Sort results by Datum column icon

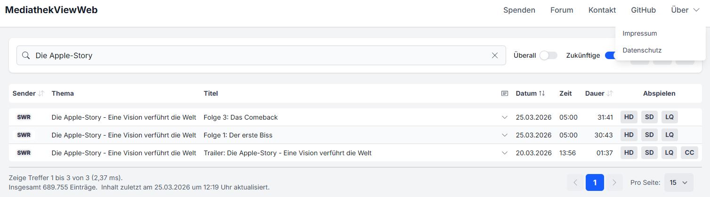pos(542,93)
